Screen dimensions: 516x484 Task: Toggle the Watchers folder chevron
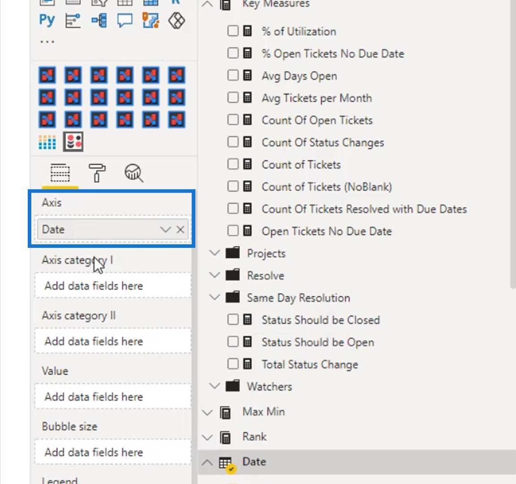pos(215,386)
